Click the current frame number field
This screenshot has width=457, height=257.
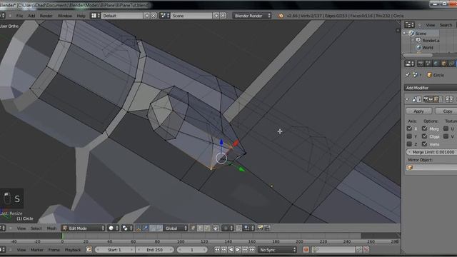192,250
